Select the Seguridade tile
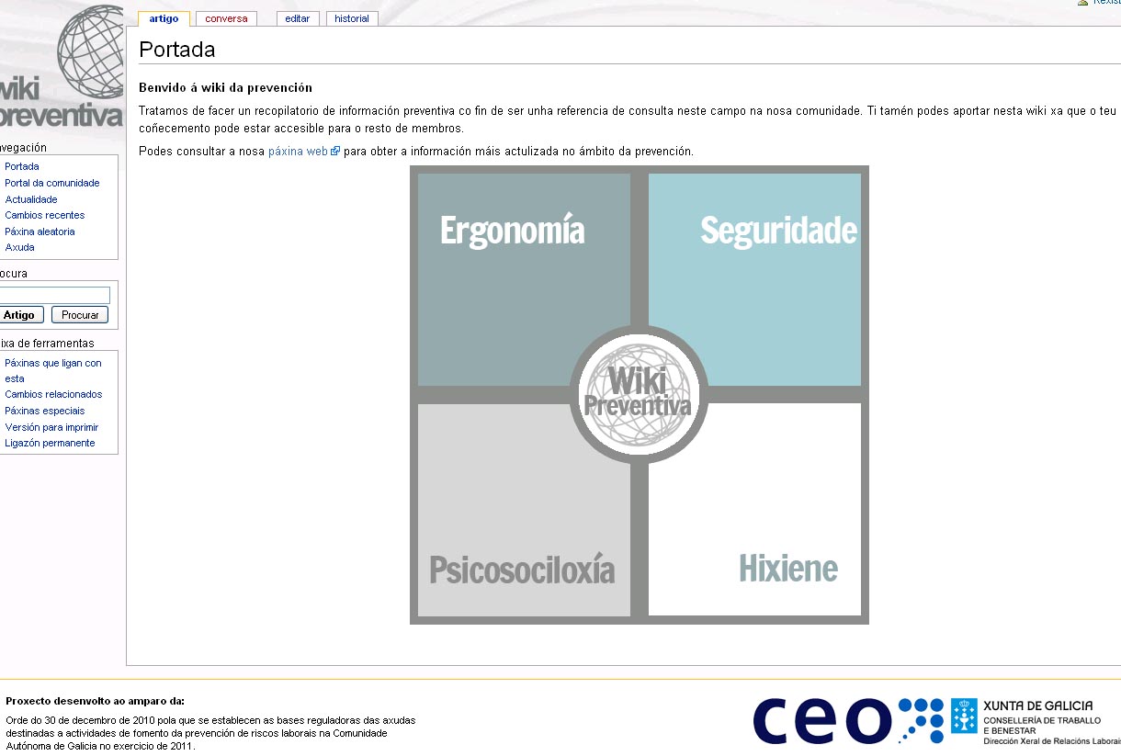The image size is (1121, 756). 754,279
